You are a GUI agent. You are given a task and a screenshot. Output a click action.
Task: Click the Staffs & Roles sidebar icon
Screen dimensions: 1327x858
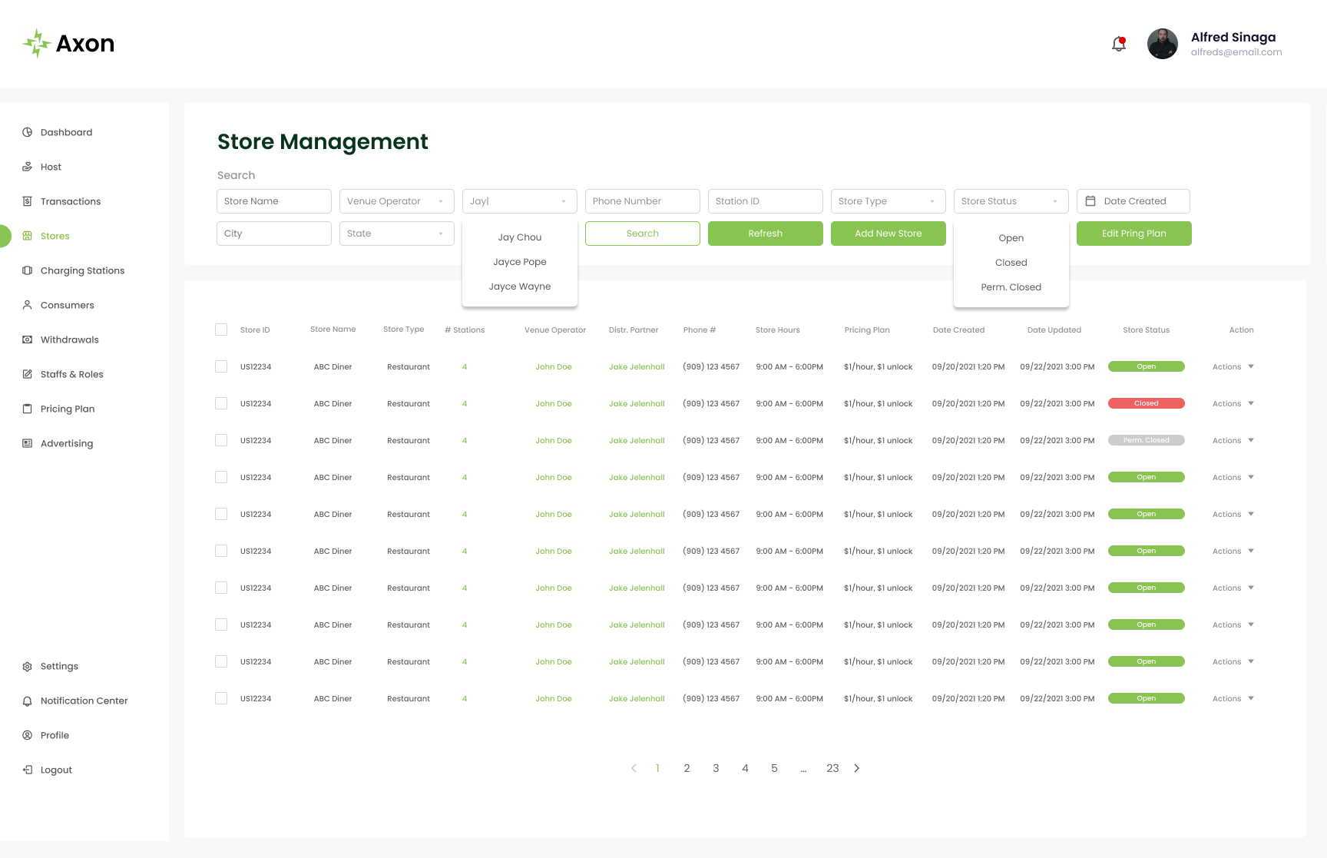pyautogui.click(x=27, y=374)
